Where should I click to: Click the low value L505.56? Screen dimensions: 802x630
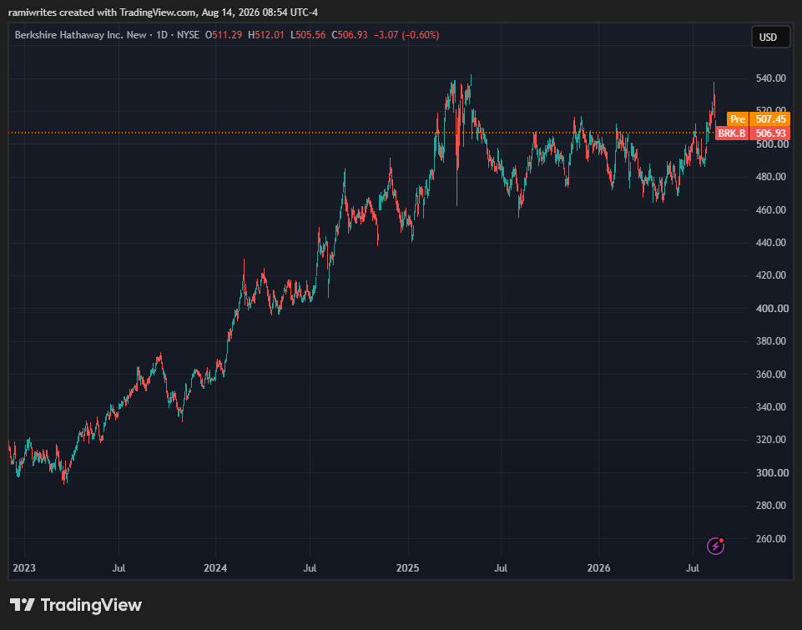pos(308,35)
